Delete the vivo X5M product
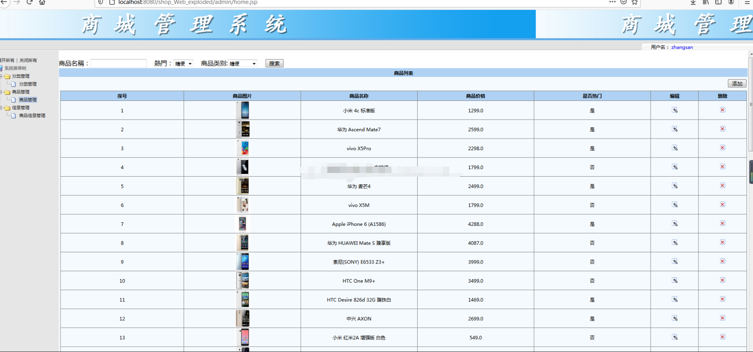This screenshot has height=352, width=753. tap(723, 204)
